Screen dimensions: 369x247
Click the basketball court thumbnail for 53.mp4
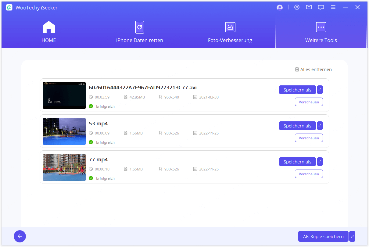click(64, 131)
